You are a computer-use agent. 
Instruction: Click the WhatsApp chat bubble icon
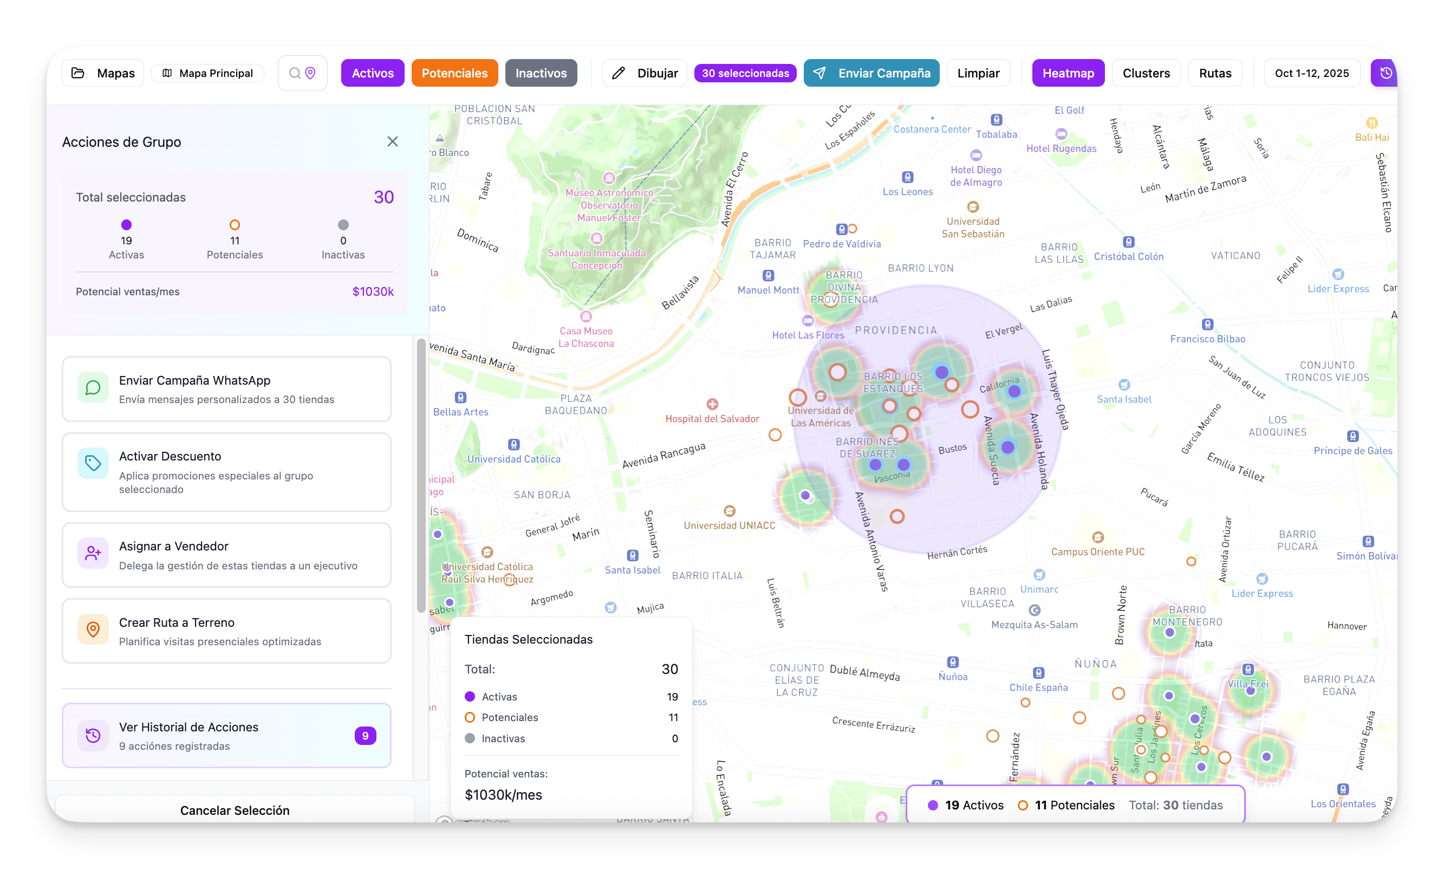pyautogui.click(x=93, y=388)
